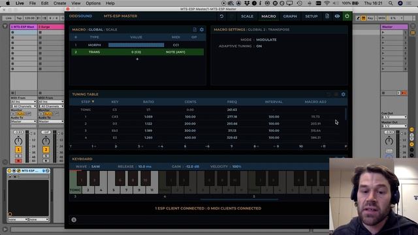Toggle Key map mode in Live

tap(370, 18)
